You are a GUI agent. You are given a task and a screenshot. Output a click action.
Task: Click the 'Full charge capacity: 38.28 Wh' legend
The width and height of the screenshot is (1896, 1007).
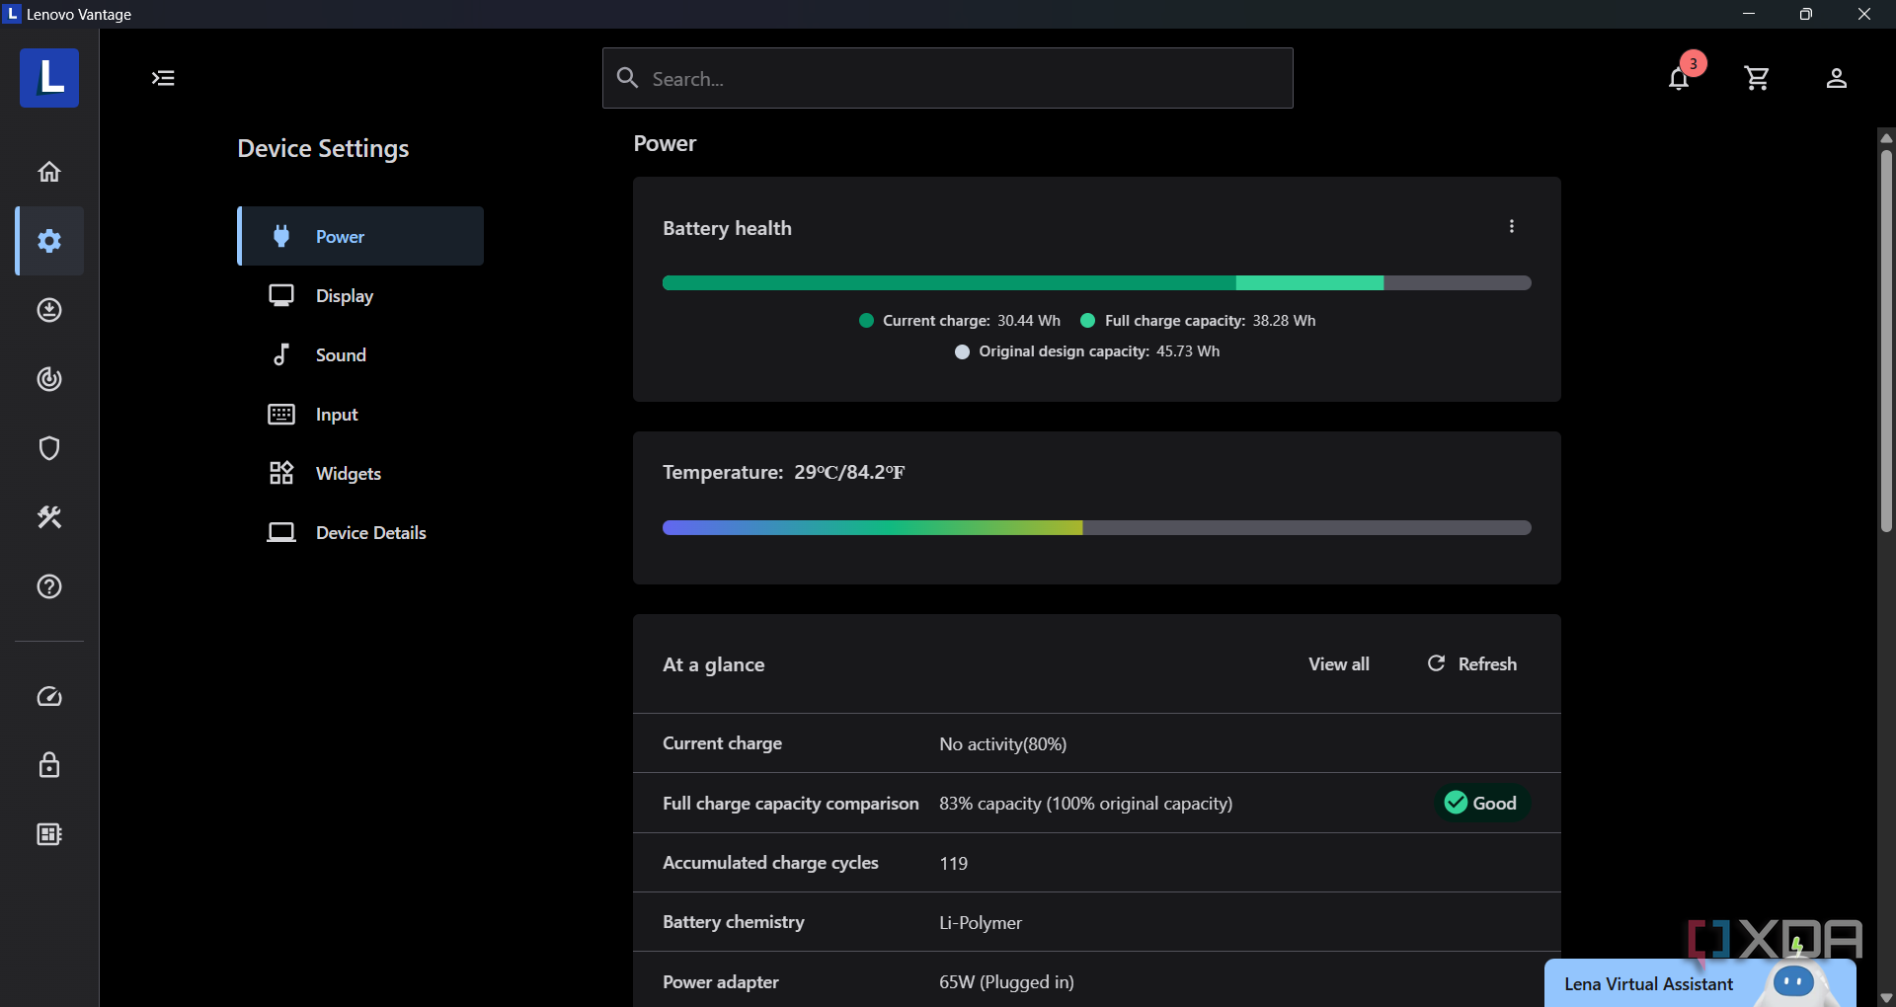pyautogui.click(x=1198, y=321)
